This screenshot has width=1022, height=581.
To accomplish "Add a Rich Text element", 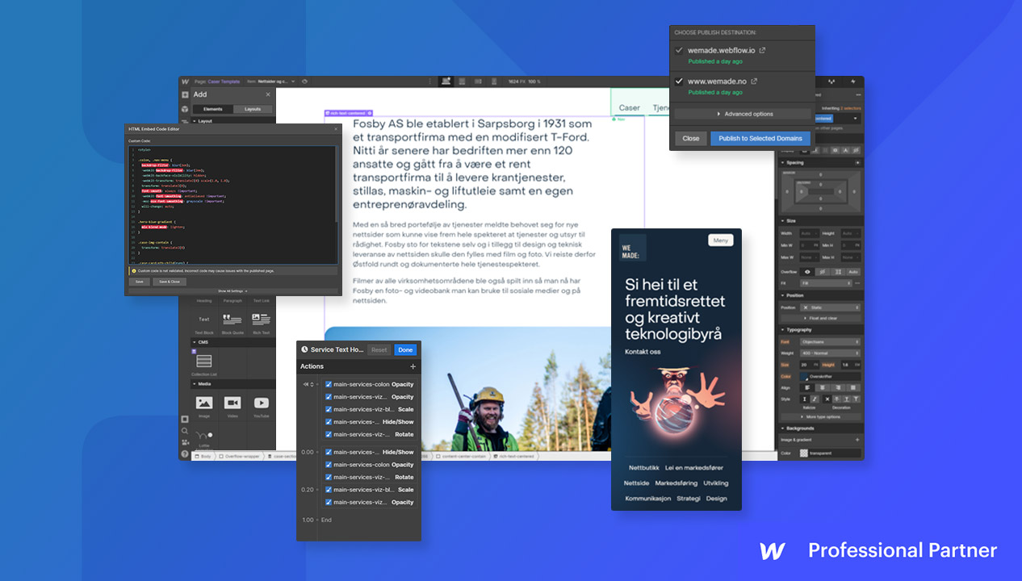I will [x=261, y=323].
